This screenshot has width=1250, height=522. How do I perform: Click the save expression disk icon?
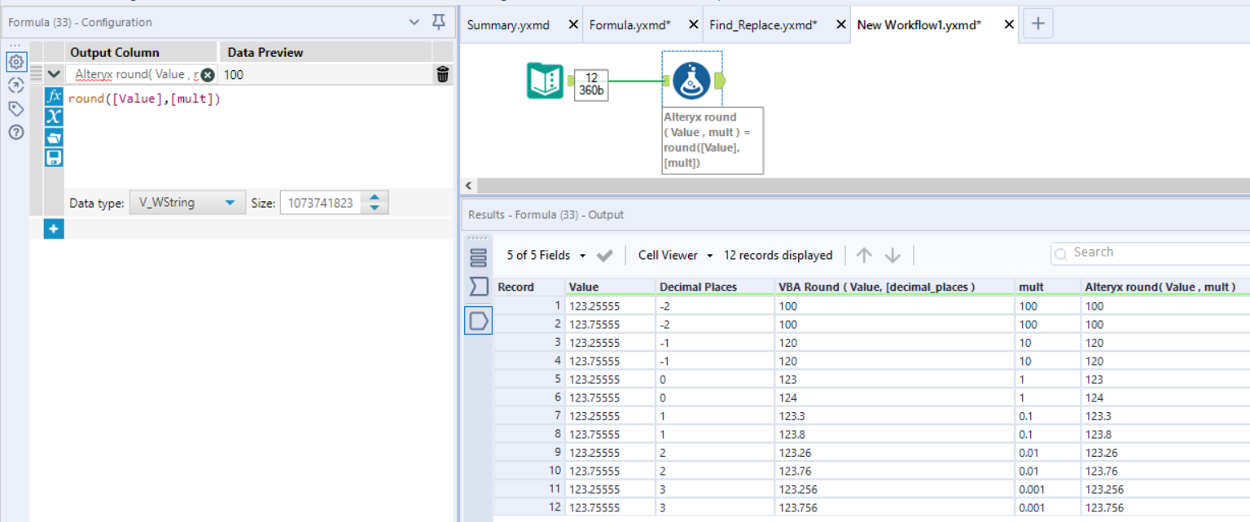(54, 157)
